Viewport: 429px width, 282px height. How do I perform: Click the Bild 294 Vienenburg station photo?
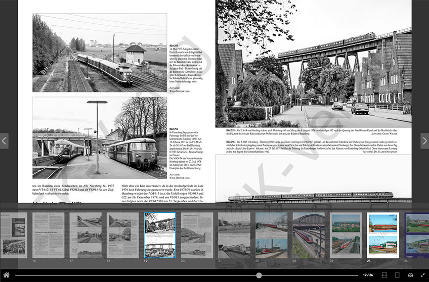pos(100,138)
